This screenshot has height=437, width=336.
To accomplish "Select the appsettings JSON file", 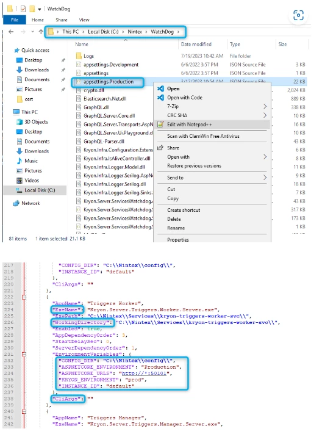I will 96,73.
